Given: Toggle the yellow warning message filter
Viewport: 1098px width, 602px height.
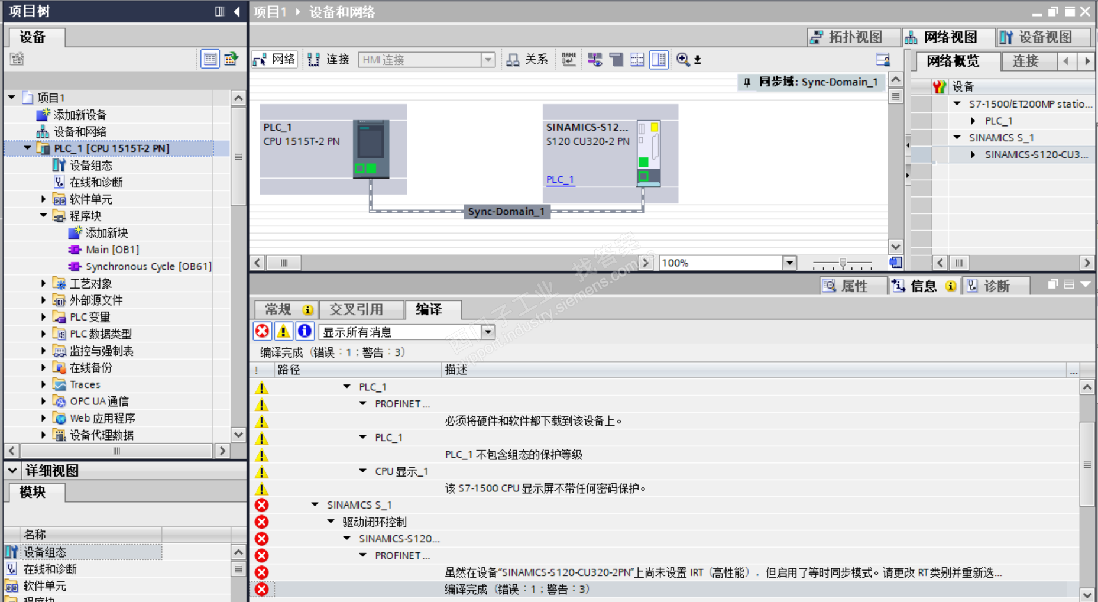Looking at the screenshot, I should [x=283, y=331].
